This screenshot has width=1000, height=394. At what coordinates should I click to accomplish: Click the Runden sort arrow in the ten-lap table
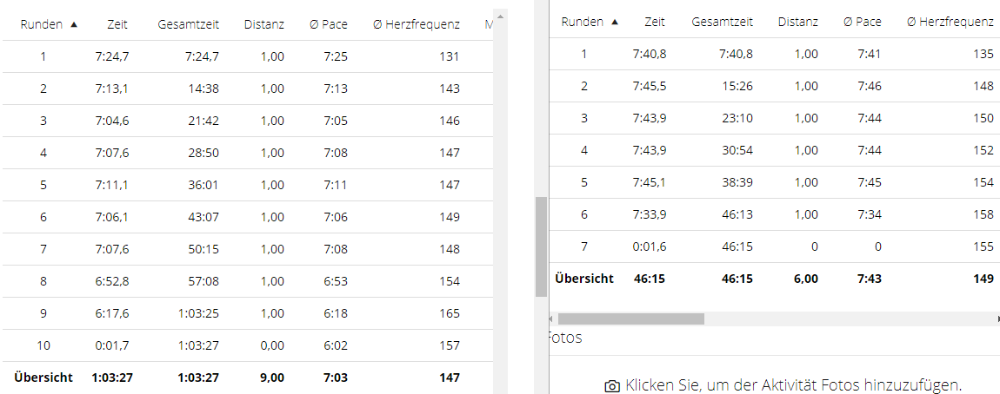[74, 25]
